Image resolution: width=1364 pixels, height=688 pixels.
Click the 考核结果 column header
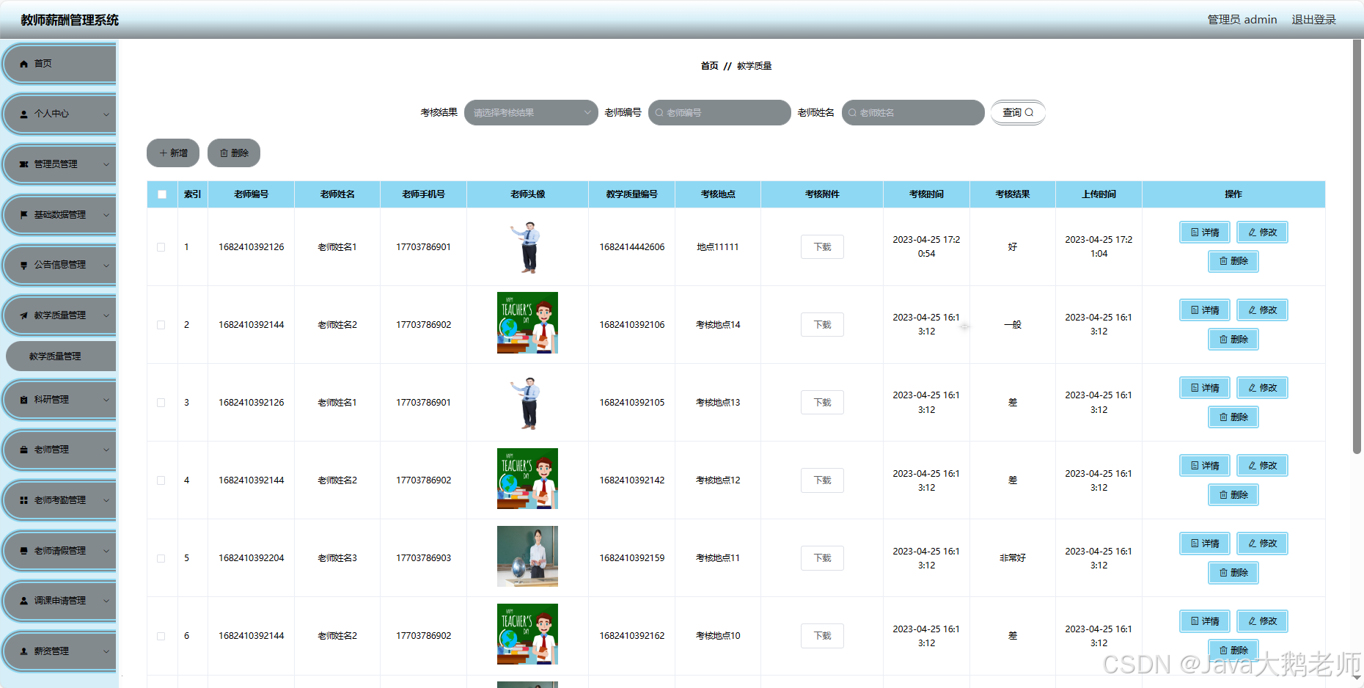[1013, 194]
